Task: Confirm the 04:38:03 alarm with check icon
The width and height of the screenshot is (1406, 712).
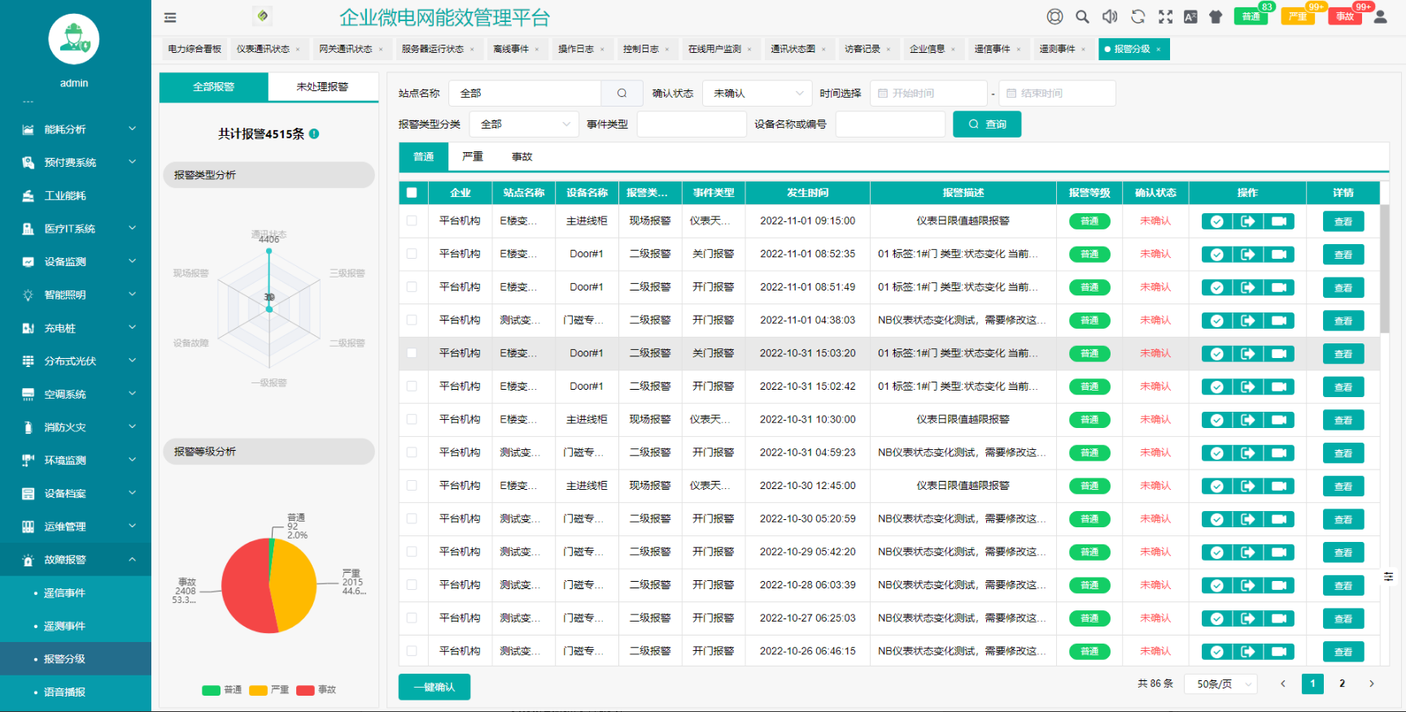Action: click(x=1217, y=321)
